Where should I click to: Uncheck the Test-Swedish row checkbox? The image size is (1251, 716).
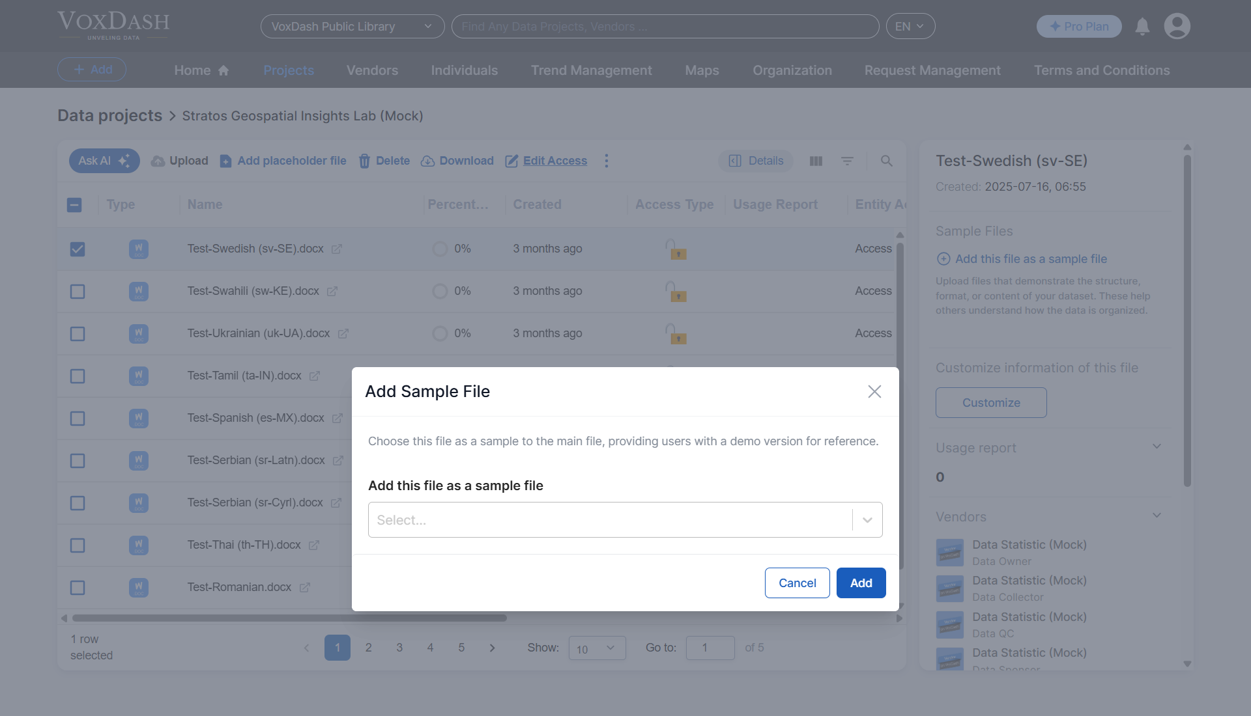click(78, 249)
